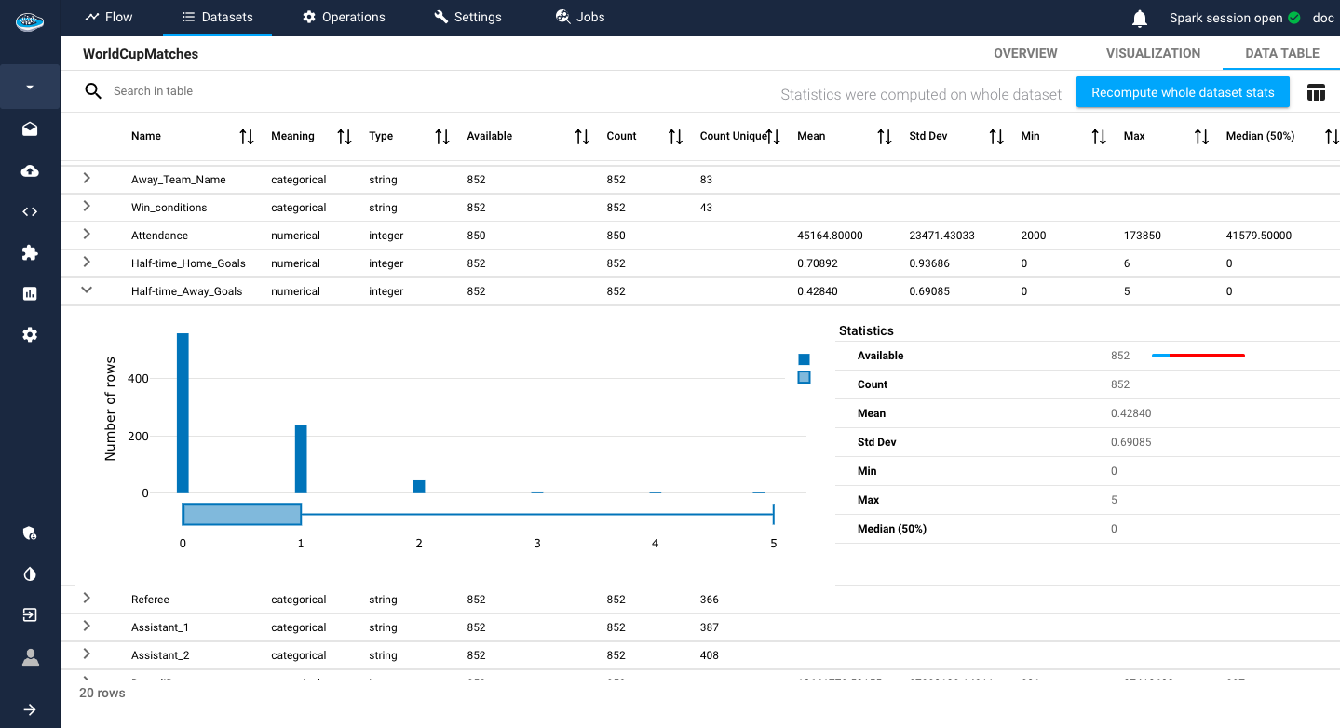Open the bar chart sidebar icon
Screen dimensions: 1340x728
pyautogui.click(x=30, y=293)
